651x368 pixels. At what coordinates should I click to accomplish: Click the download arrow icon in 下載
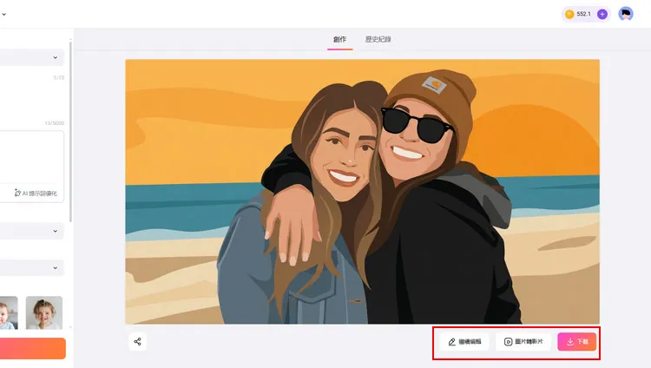pos(569,342)
